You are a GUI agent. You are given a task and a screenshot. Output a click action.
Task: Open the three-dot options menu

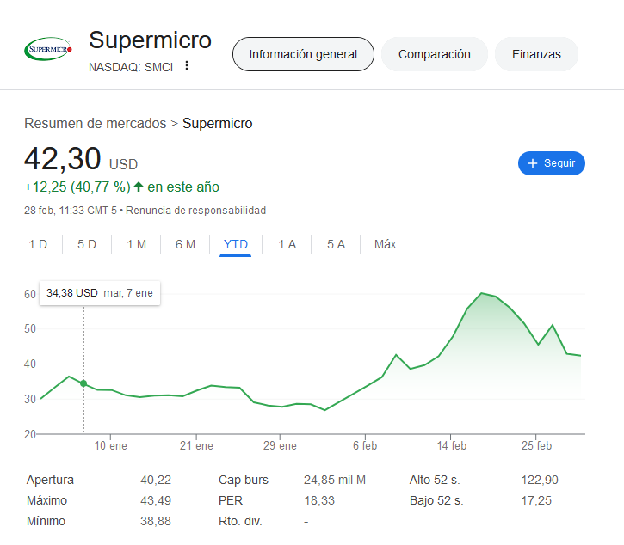point(187,65)
